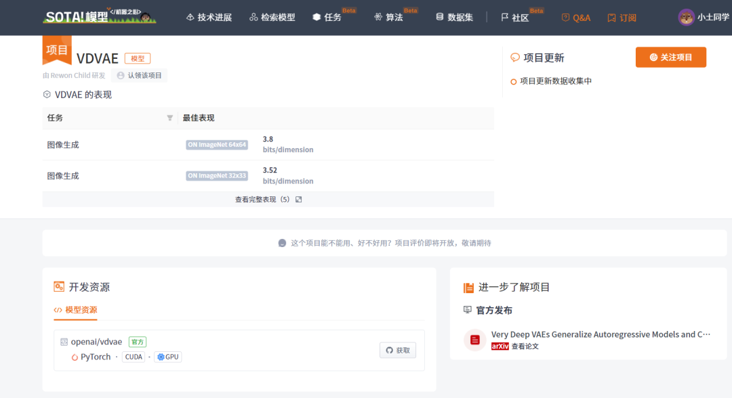Click the orange 项目 ribbon badge
Image resolution: width=732 pixels, height=398 pixels.
click(57, 50)
